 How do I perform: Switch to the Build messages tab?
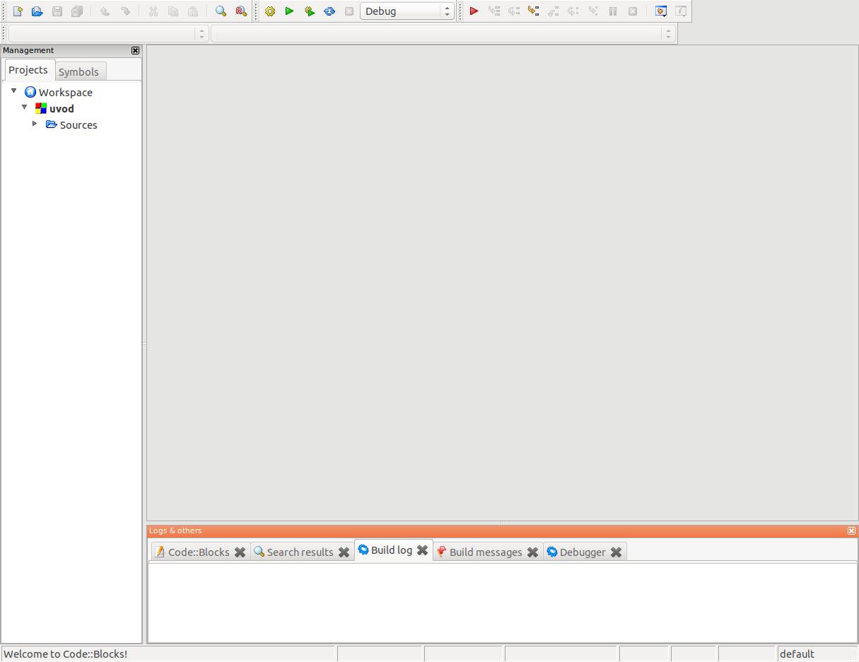click(485, 552)
